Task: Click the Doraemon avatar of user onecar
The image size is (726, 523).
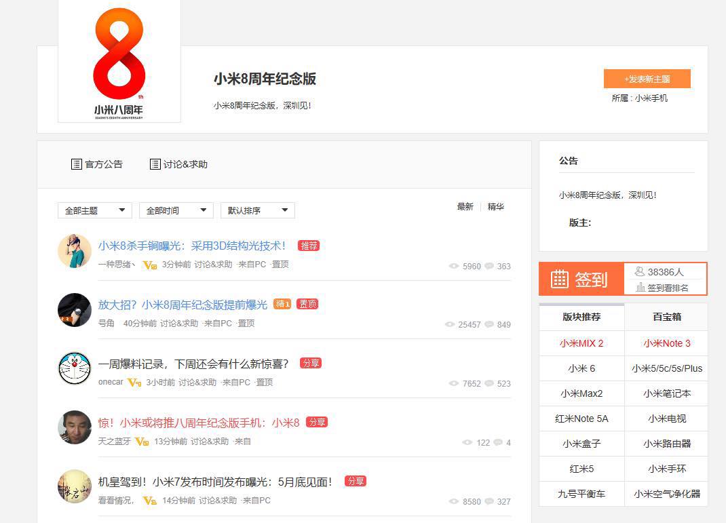Action: tap(75, 368)
